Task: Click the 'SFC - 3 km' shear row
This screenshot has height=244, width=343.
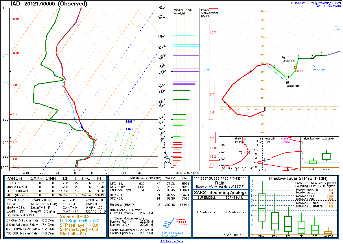Action: [150, 187]
